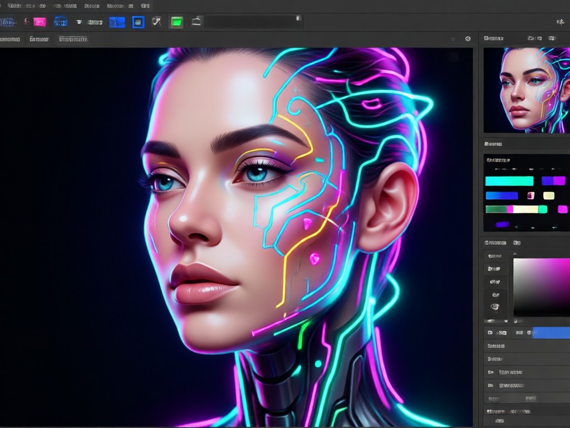Click the blue scribble icon in toolbar

click(x=7, y=22)
